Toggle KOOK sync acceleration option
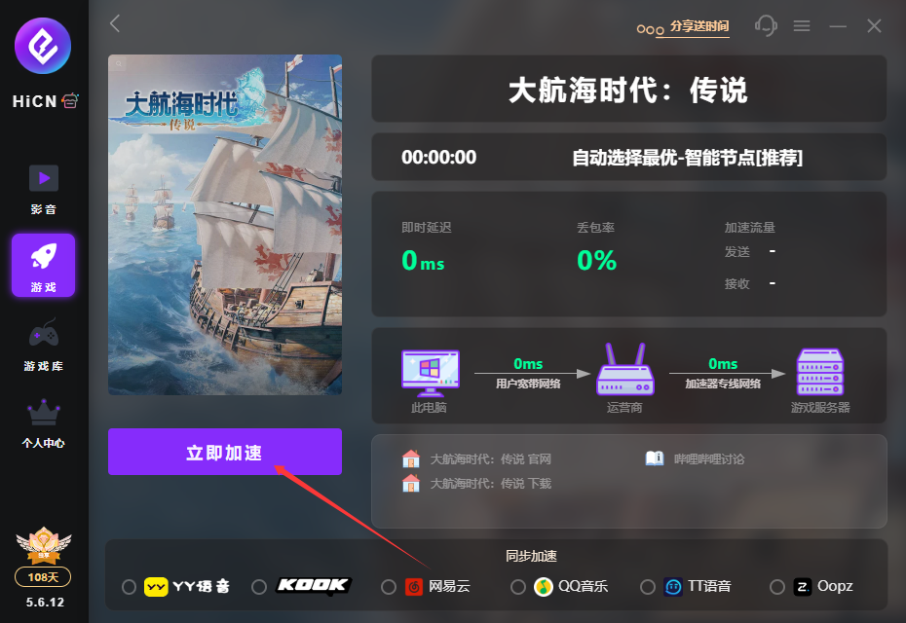This screenshot has width=906, height=623. click(x=259, y=587)
